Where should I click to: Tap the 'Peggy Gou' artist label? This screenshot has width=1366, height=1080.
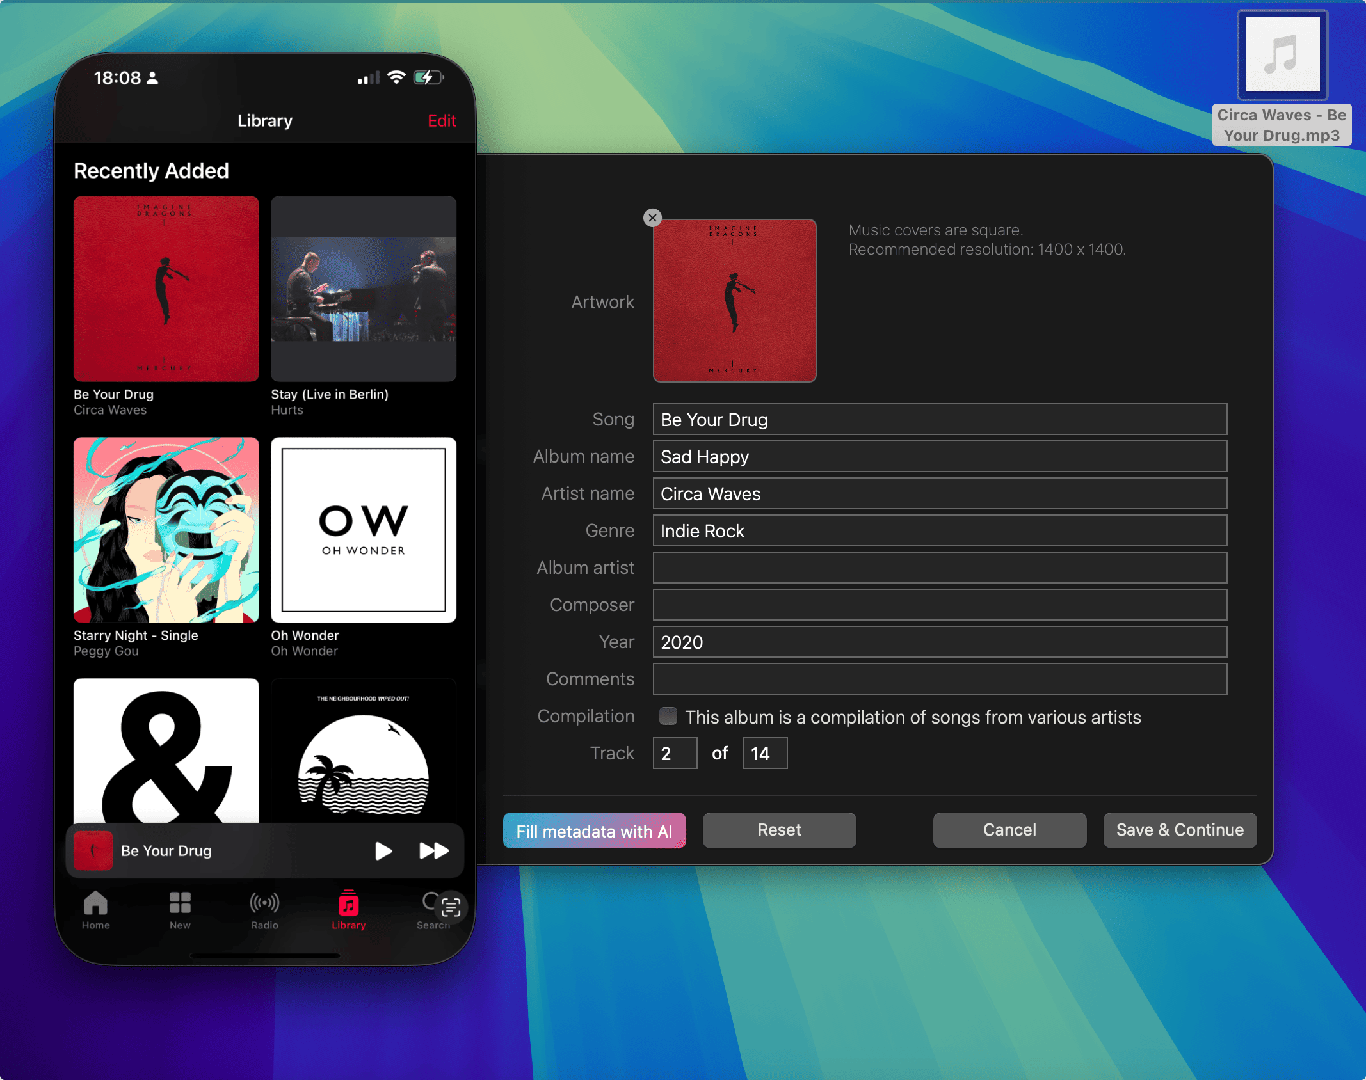click(x=106, y=651)
